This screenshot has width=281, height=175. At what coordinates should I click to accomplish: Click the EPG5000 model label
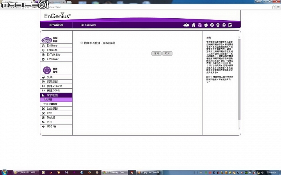click(56, 25)
